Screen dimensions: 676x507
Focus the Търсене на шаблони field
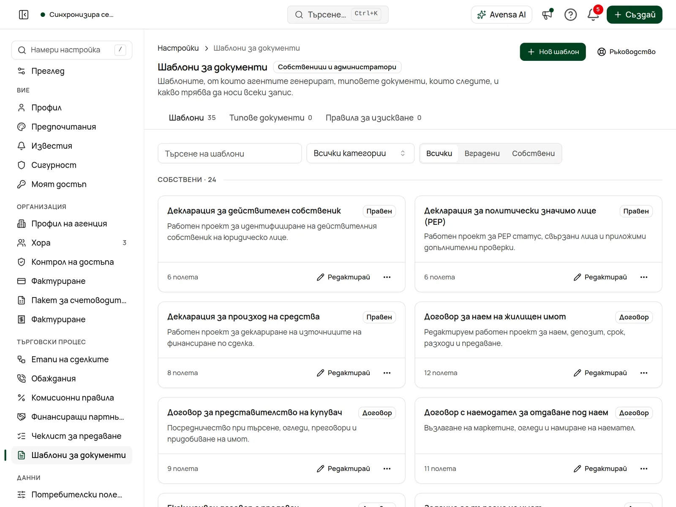[229, 153]
